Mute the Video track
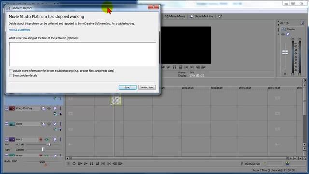This screenshot has height=174, width=309. [x=55, y=124]
